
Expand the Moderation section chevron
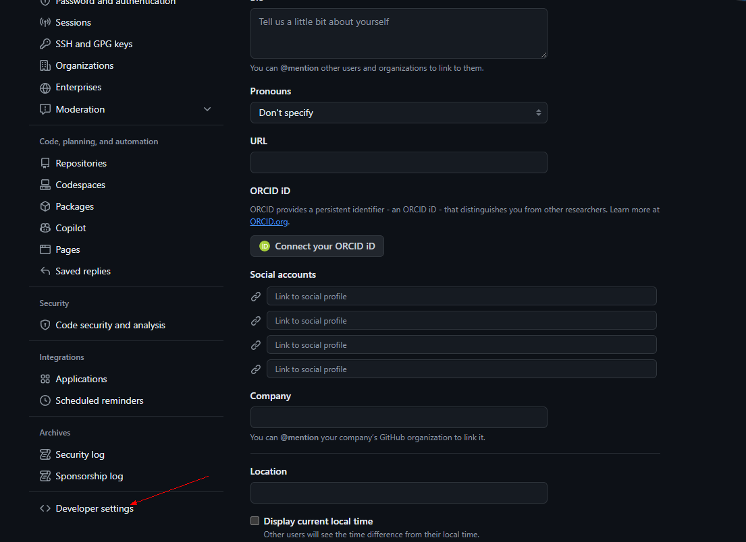pyautogui.click(x=207, y=109)
